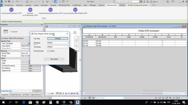Screen dimensions: 188x105
Task: Click the Help question mark icon
Action: (172, 1)
